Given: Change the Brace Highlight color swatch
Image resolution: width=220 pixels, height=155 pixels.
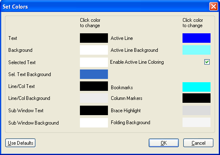Looking at the screenshot, I should tap(197, 111).
